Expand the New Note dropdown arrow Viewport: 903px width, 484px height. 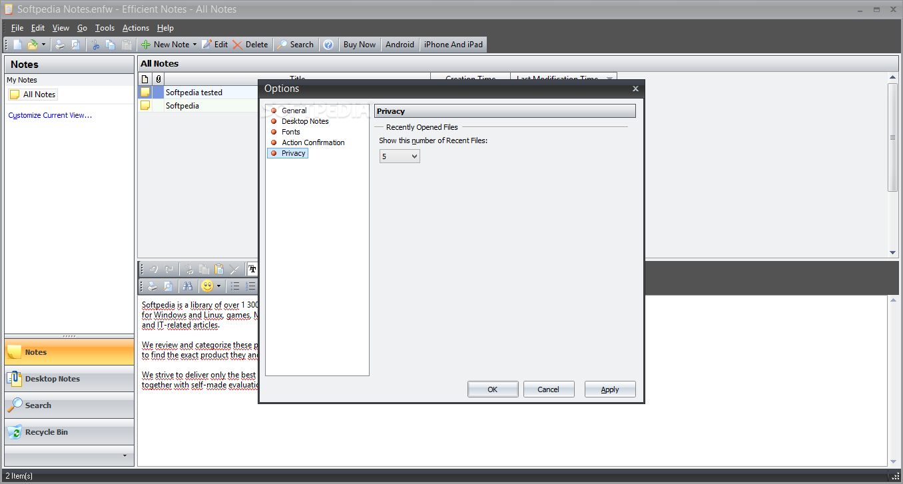pos(194,45)
